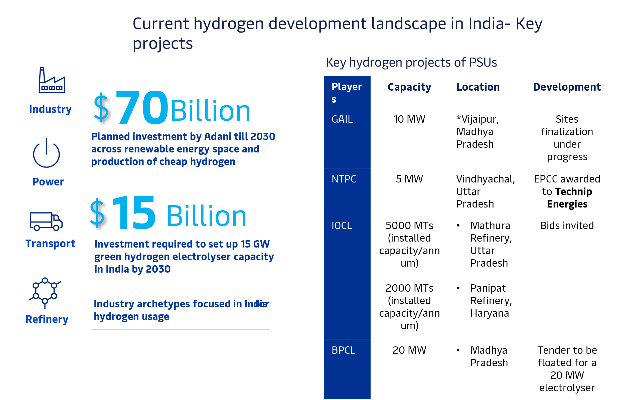This screenshot has width=632, height=400.
Task: Select the Mathura Refinery location bullet
Action: click(x=484, y=245)
